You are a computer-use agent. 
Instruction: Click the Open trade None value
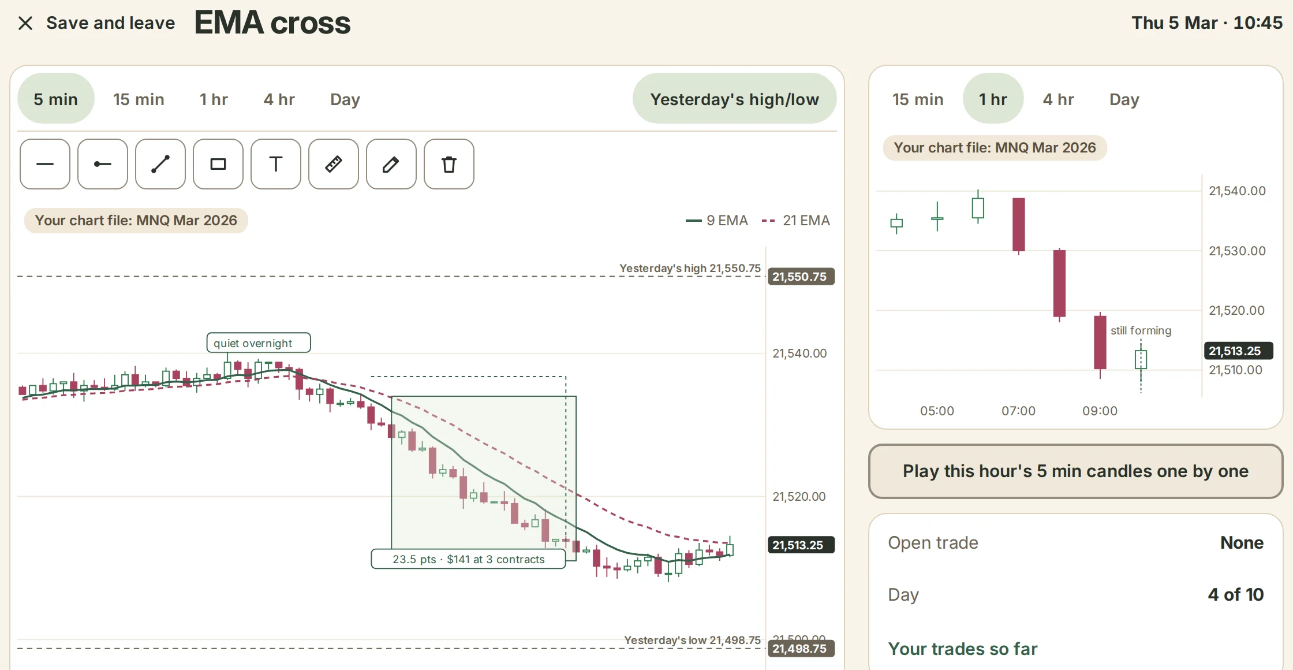1242,543
